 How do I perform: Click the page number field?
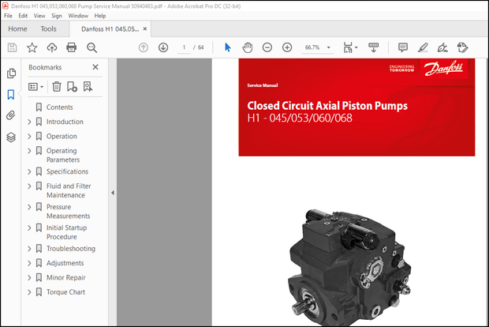[x=184, y=47]
